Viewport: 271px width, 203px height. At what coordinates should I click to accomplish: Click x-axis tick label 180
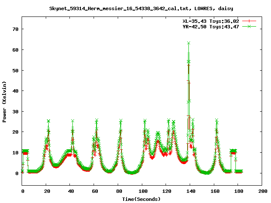click(239, 191)
